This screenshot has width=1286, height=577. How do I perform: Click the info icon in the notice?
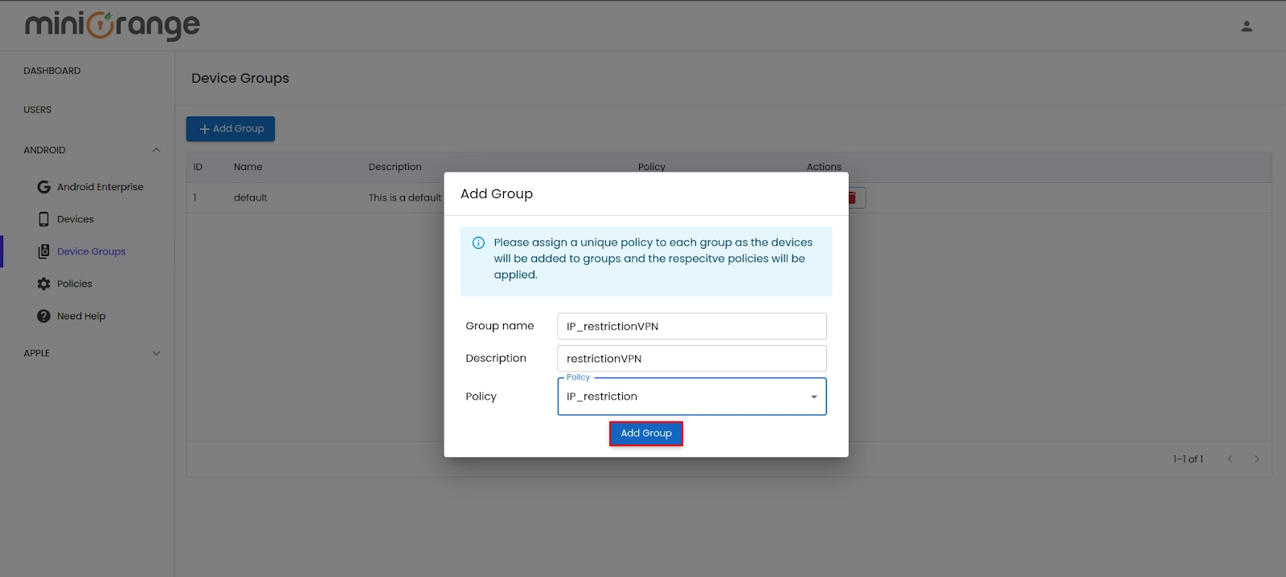(x=478, y=242)
